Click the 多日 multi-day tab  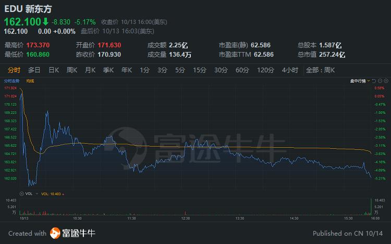[x=34, y=70]
